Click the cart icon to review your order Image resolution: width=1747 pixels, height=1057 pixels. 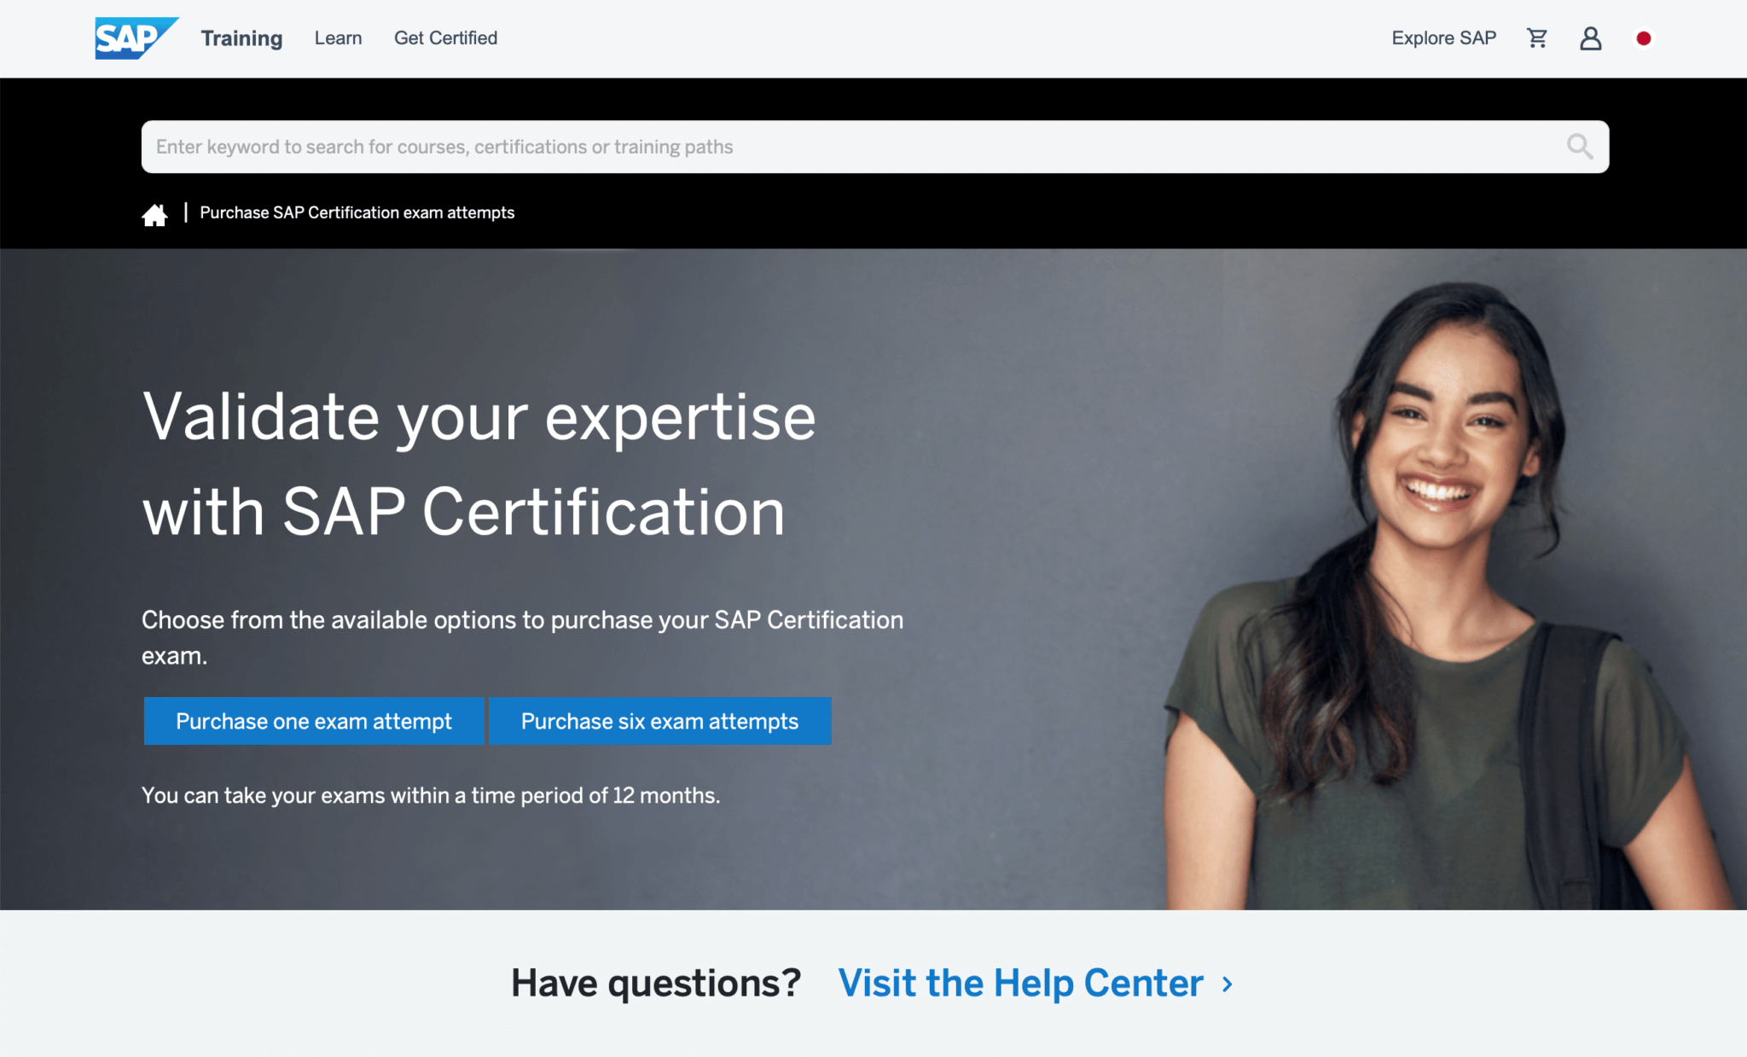[1537, 38]
